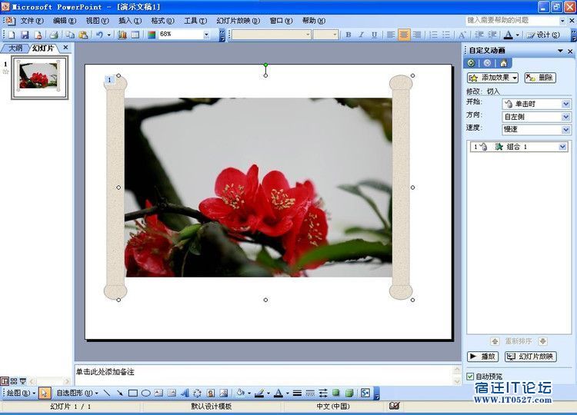
Task: Toggle italic formatting
Action: [x=362, y=35]
